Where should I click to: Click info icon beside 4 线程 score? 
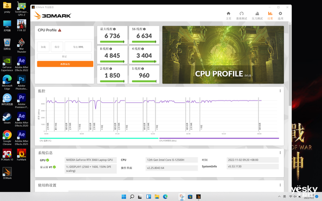pyautogui.click(x=143, y=49)
